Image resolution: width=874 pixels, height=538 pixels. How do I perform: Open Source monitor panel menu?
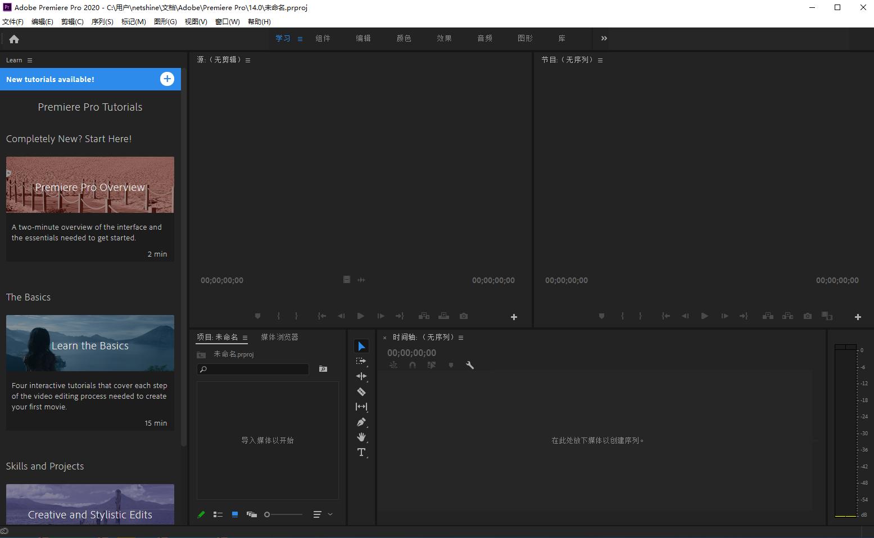click(248, 60)
